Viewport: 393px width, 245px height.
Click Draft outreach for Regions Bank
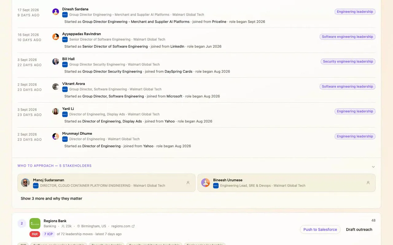[359, 229]
